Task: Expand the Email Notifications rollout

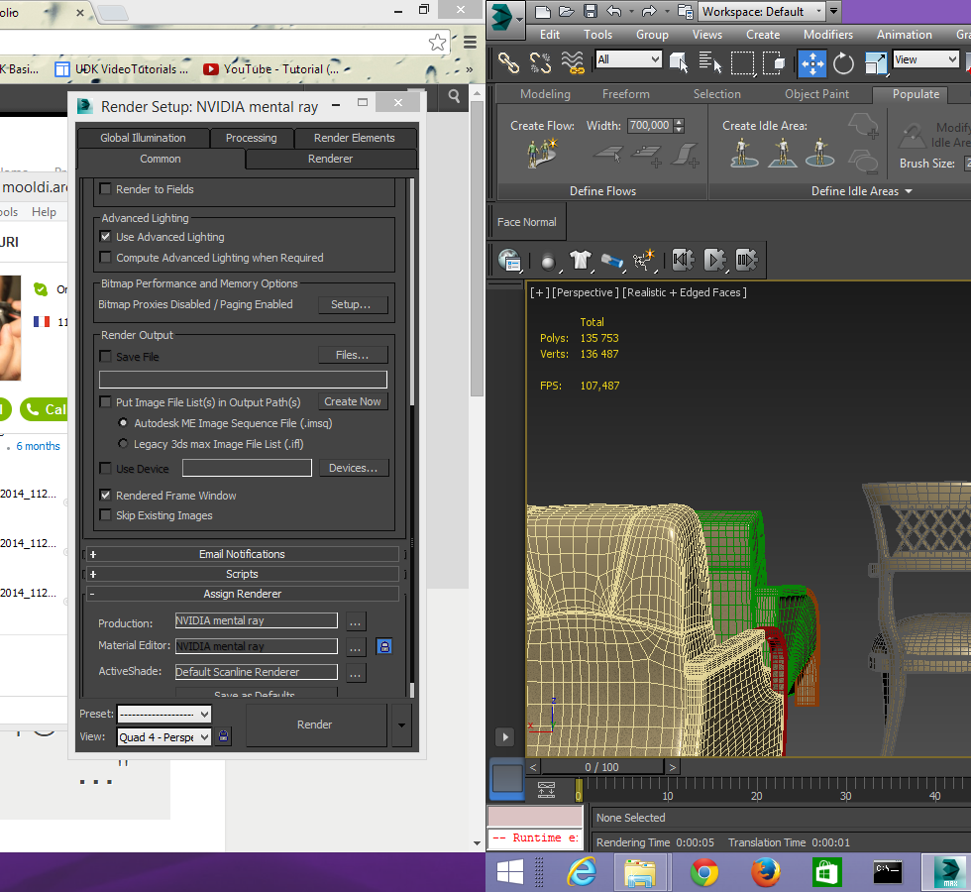Action: [x=242, y=554]
